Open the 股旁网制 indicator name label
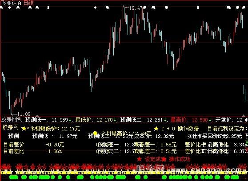The width and height of the screenshot is (248, 181). coord(12,119)
